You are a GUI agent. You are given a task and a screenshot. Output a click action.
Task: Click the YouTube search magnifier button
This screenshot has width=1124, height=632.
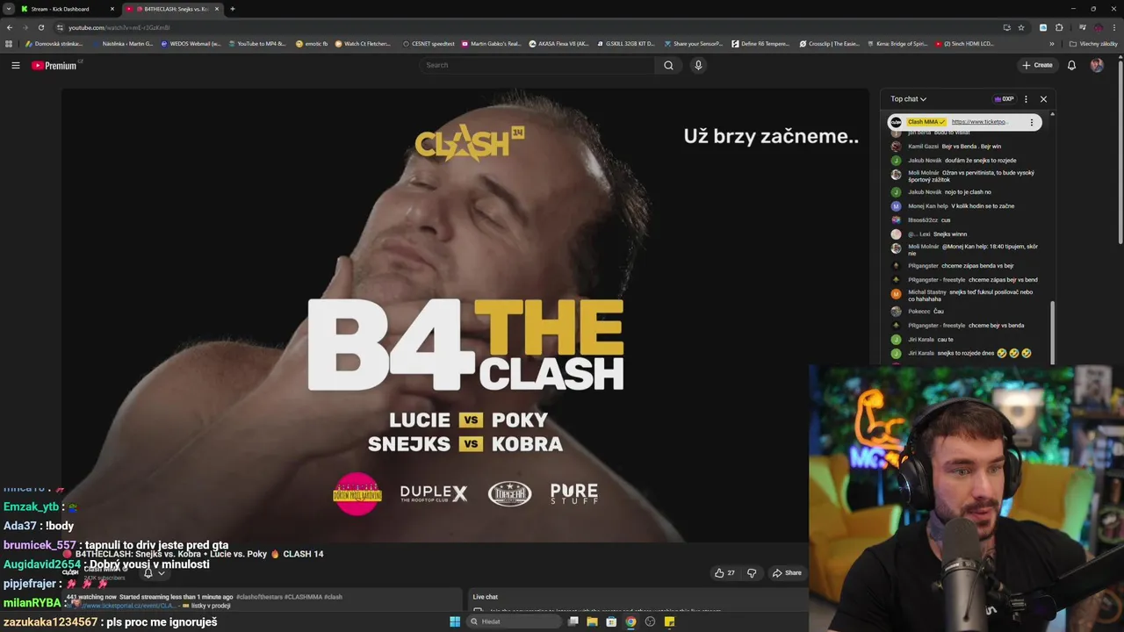click(668, 65)
